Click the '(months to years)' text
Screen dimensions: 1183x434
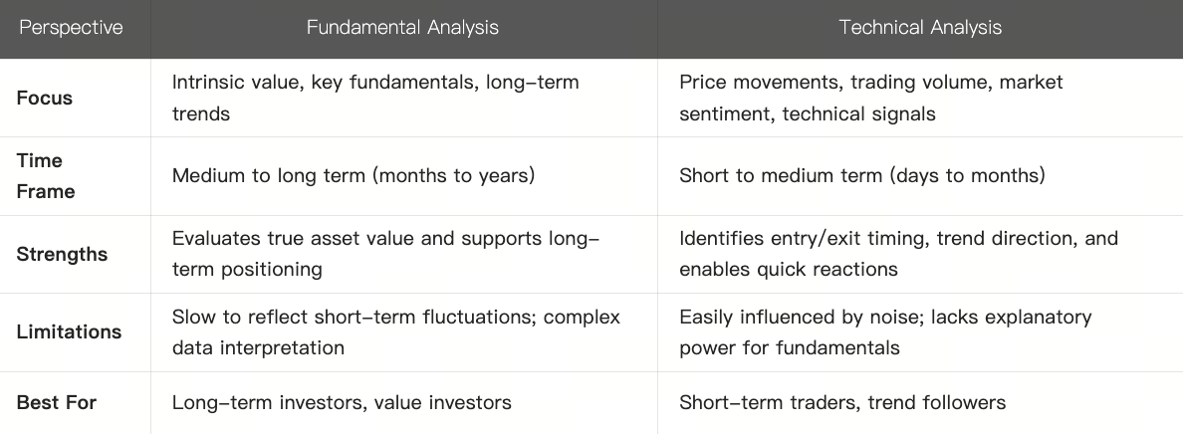454,176
